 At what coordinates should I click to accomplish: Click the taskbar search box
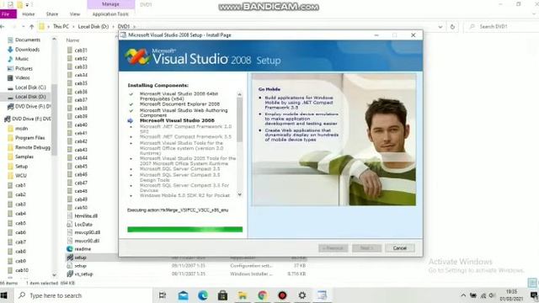pyautogui.click(x=83, y=295)
